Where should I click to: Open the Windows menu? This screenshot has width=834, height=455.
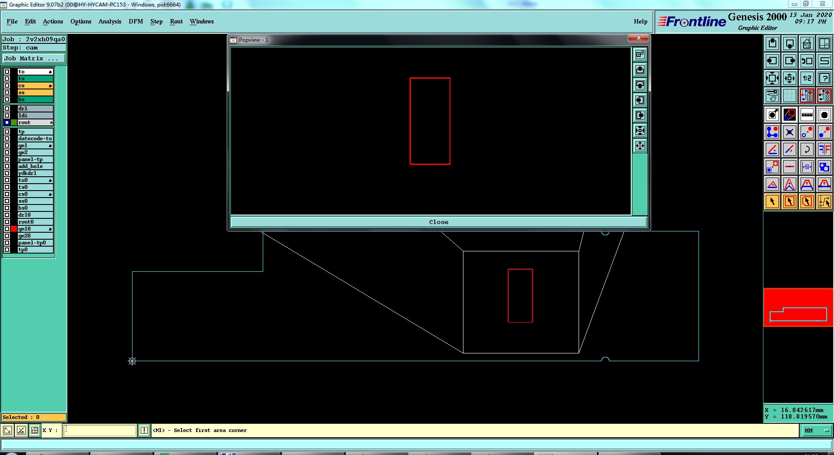click(202, 21)
